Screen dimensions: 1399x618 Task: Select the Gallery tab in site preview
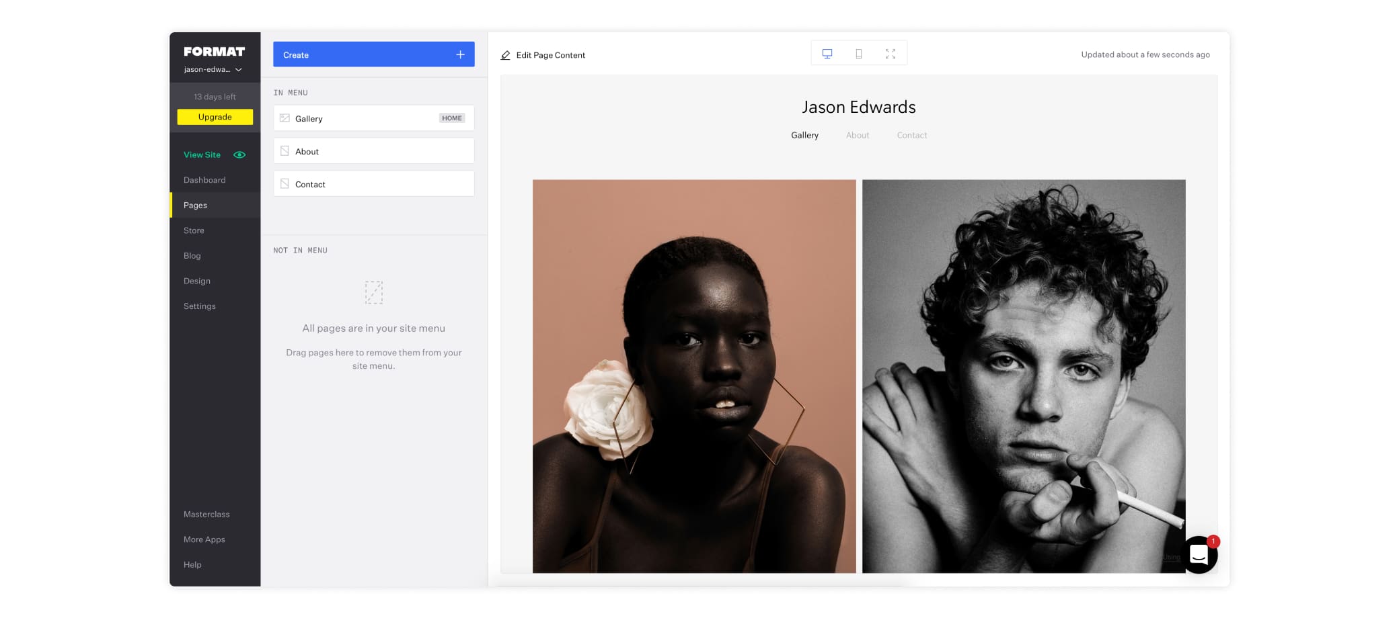(804, 135)
